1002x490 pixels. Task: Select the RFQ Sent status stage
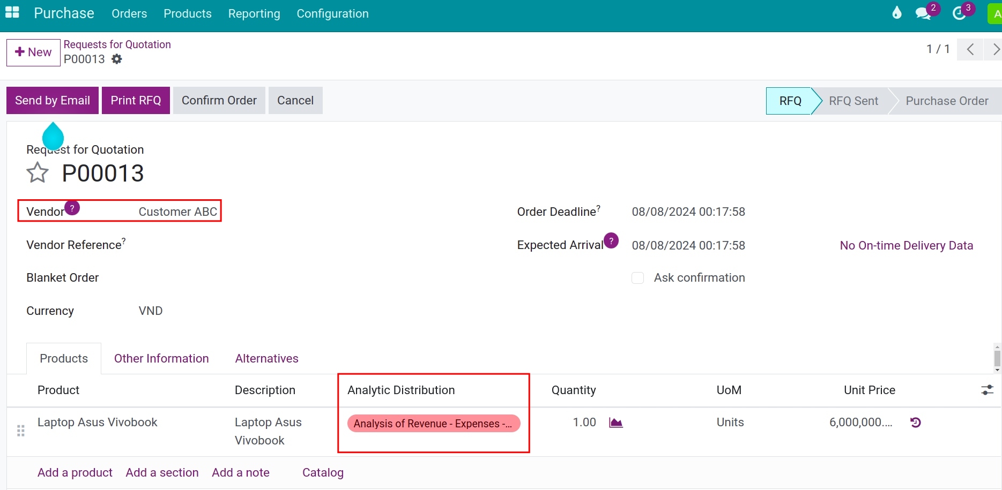(x=853, y=101)
